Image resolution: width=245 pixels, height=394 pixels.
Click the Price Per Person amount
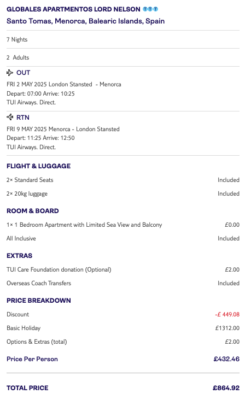click(226, 359)
